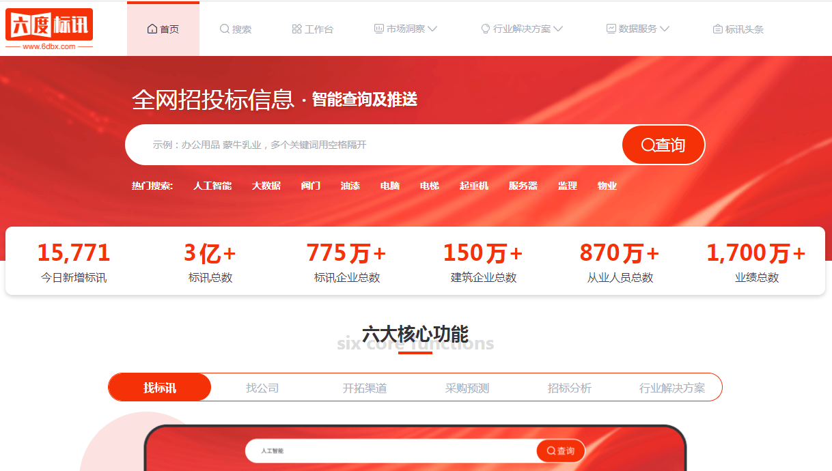Image resolution: width=832 pixels, height=471 pixels.
Task: Click the 1,700万+ 业绩总数 stat
Action: tap(757, 261)
